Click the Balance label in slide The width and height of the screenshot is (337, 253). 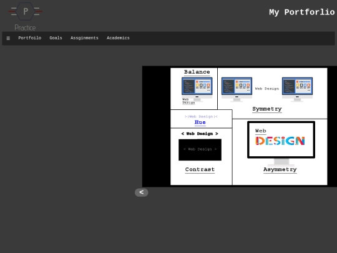click(197, 72)
